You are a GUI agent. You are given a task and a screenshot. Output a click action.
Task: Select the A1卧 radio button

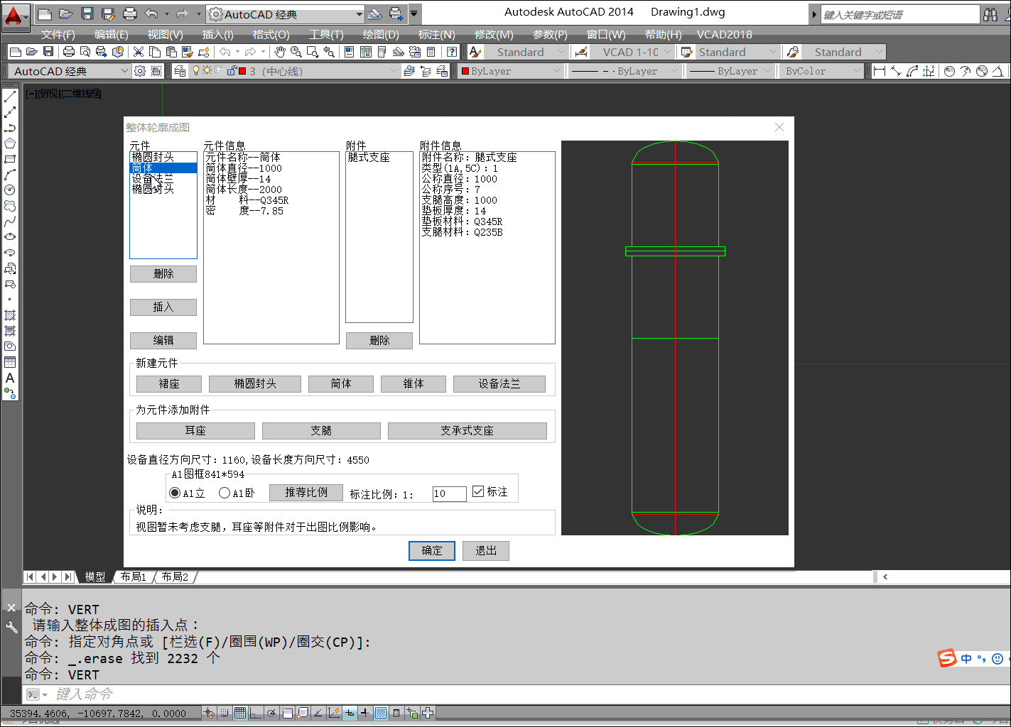tap(225, 493)
